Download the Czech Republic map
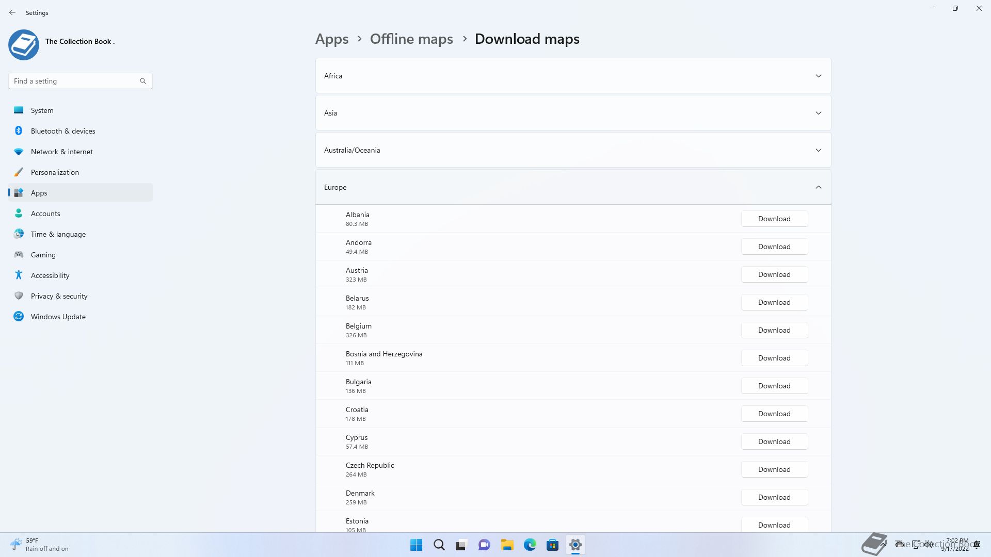Screen dimensions: 991x557 point(774,469)
